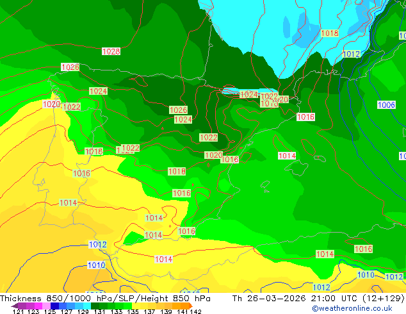Click legend value 125
The height and width of the screenshot is (314, 406).
tap(50, 311)
